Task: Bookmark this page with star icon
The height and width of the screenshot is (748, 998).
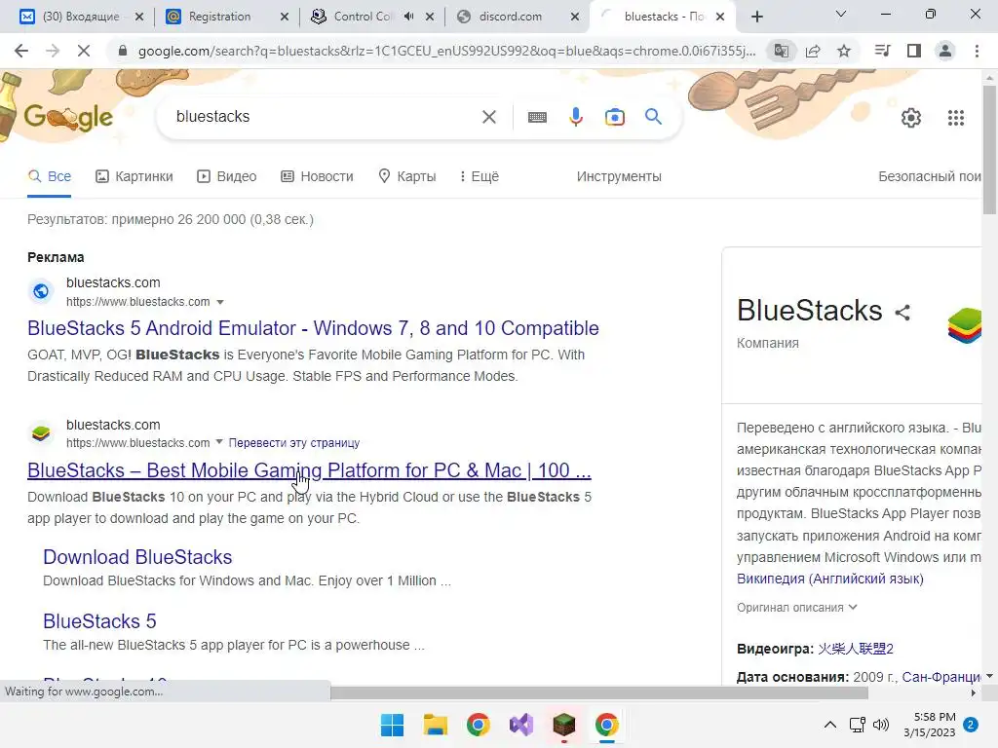Action: (844, 51)
